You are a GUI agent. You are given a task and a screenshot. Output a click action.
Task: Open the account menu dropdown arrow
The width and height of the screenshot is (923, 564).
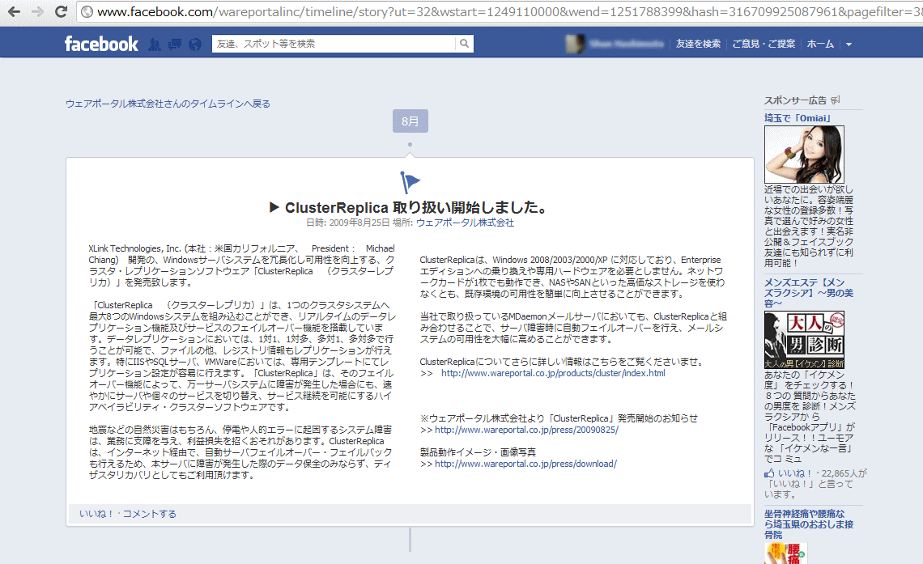(x=849, y=45)
